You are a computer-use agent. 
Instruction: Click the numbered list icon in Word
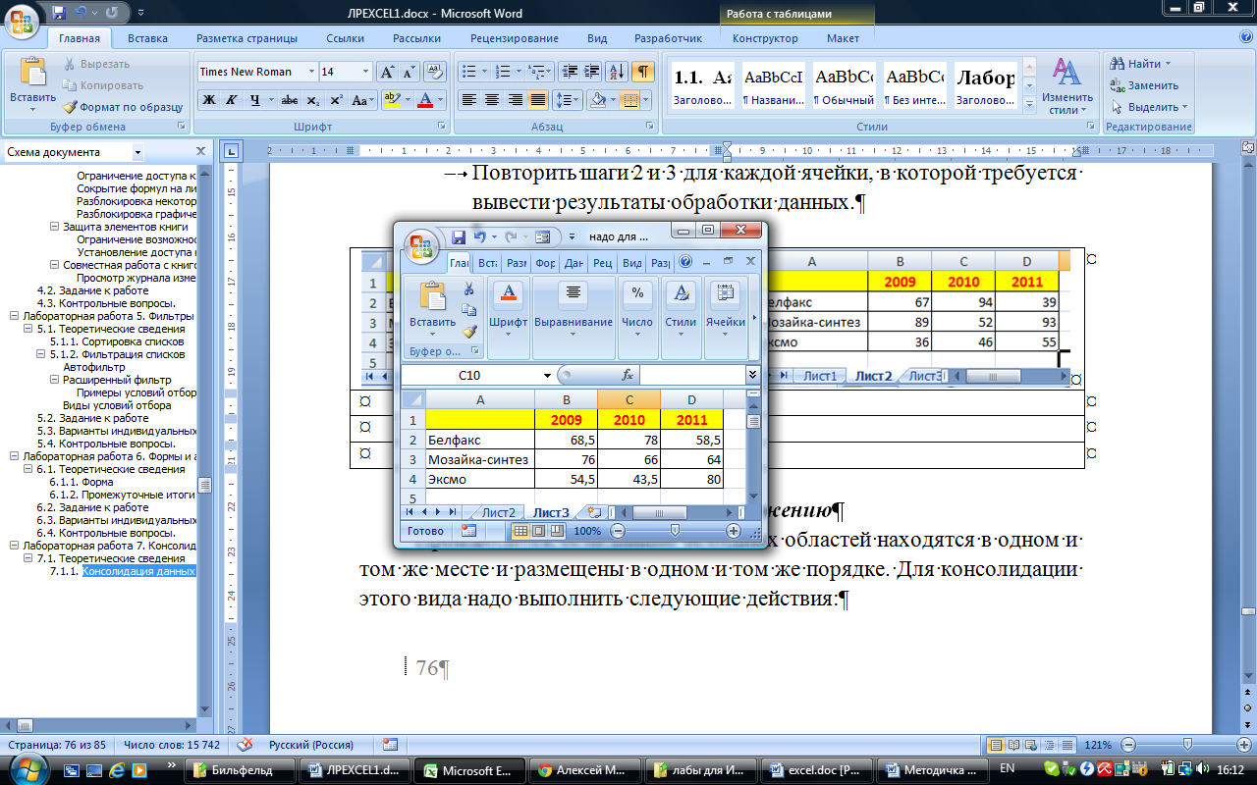[x=503, y=72]
